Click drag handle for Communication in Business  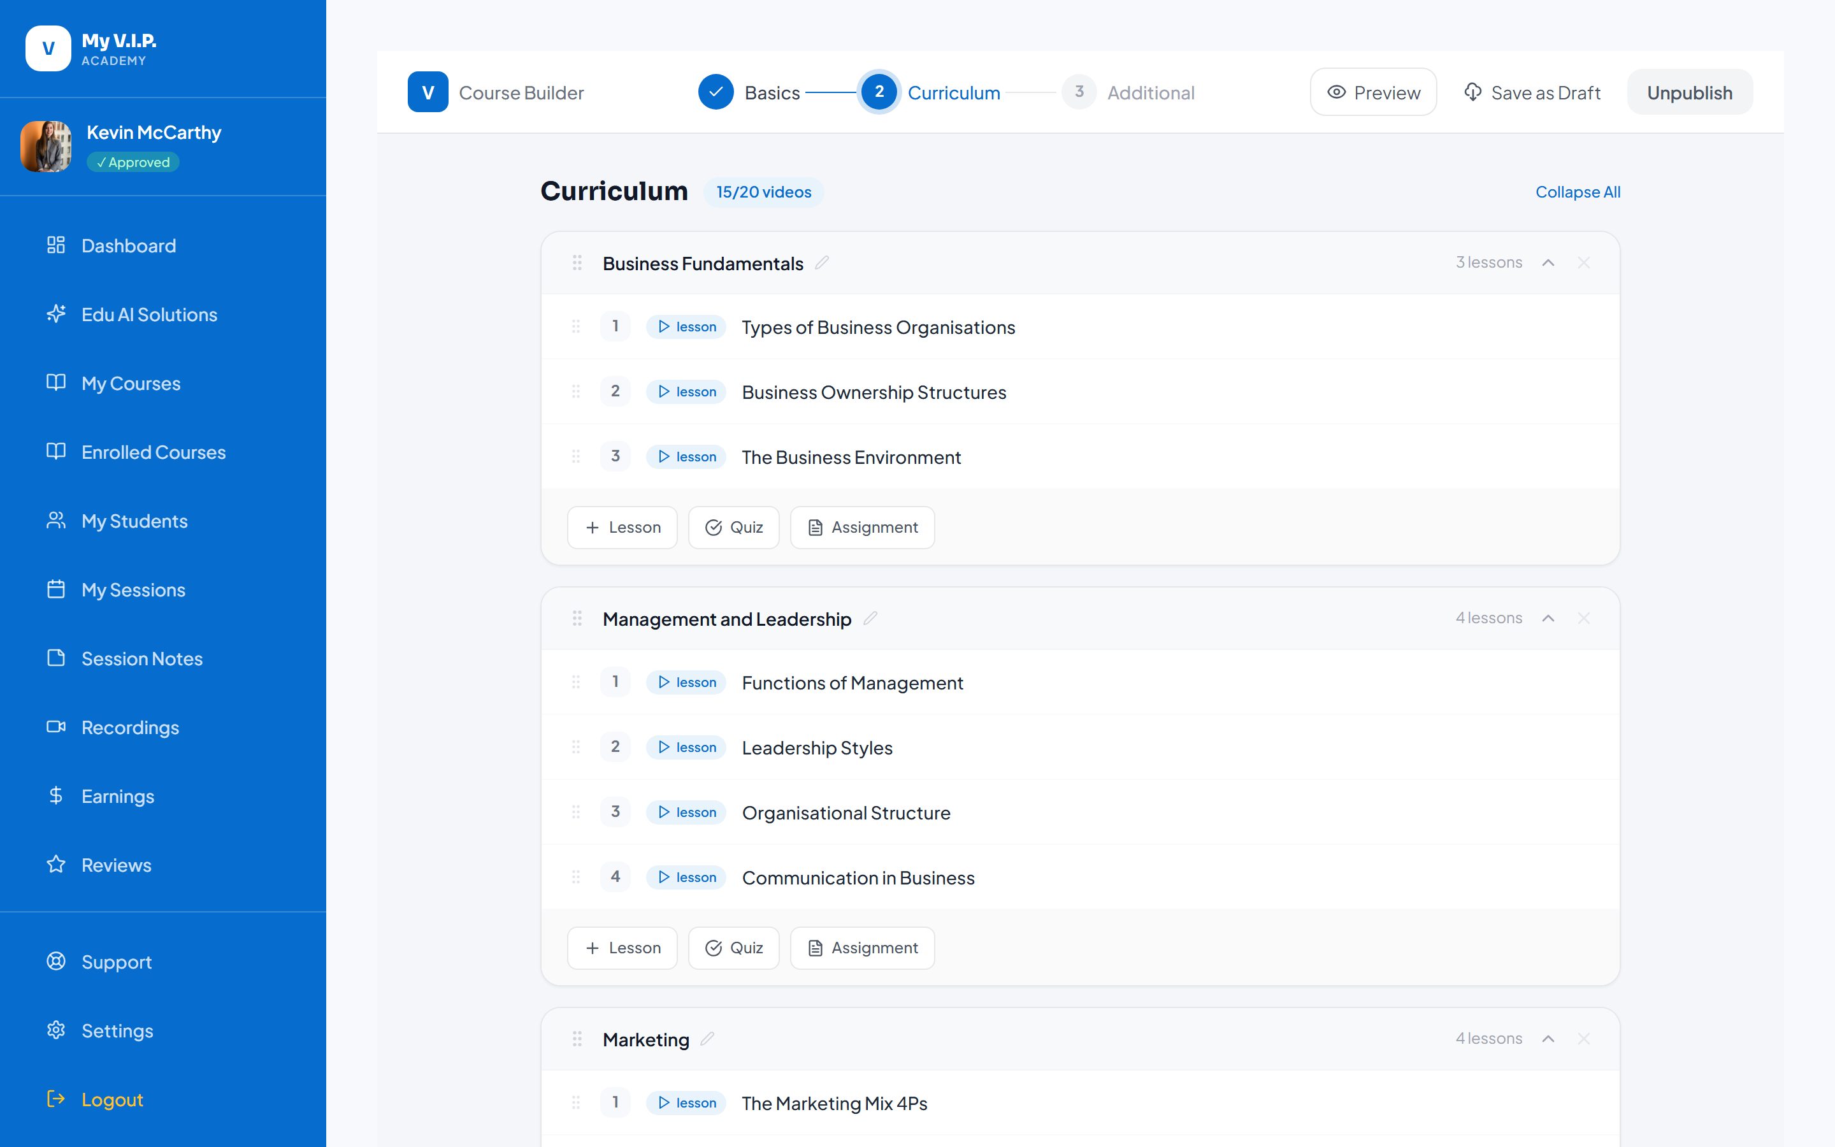(576, 876)
